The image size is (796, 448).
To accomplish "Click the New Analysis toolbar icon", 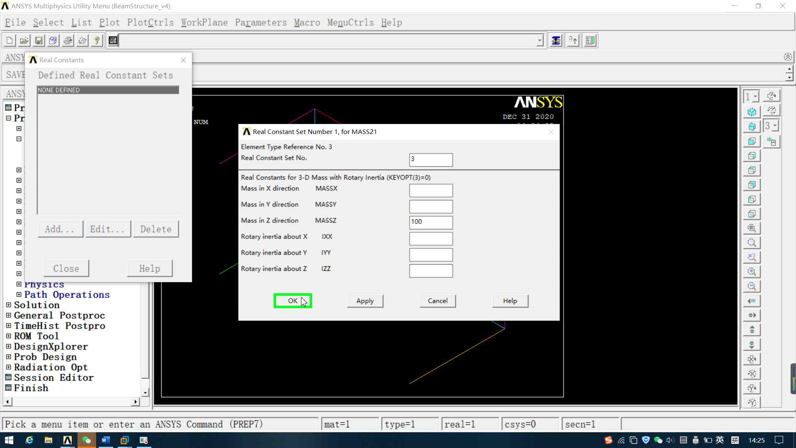I will coord(10,40).
